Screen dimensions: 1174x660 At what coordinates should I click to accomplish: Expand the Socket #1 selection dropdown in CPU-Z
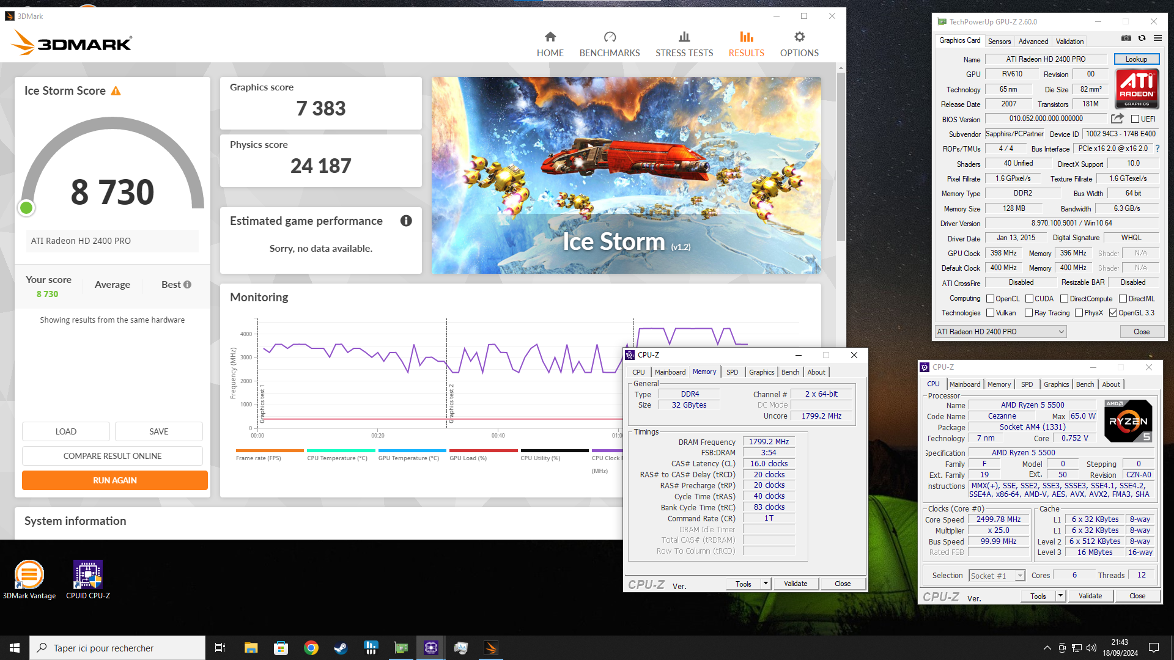coord(1020,576)
